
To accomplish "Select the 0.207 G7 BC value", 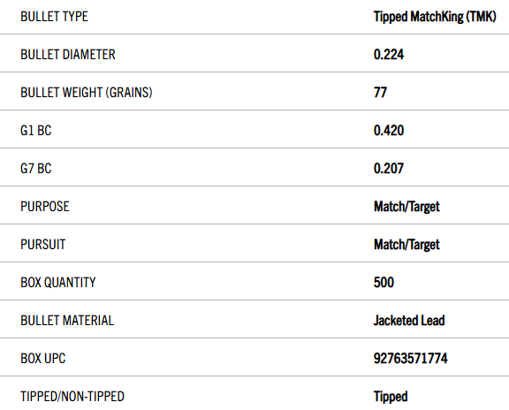I will click(x=389, y=169).
